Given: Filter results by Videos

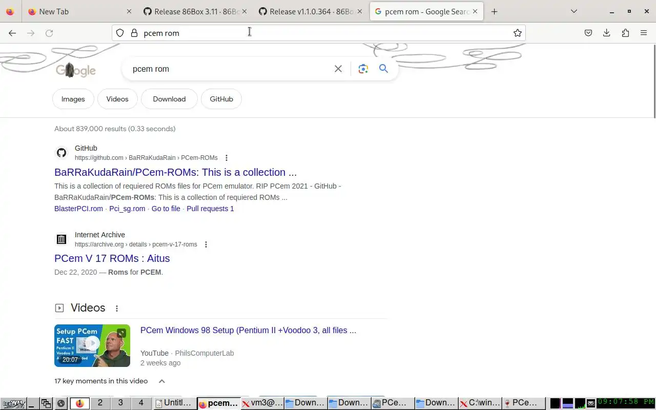Looking at the screenshot, I should (x=117, y=99).
